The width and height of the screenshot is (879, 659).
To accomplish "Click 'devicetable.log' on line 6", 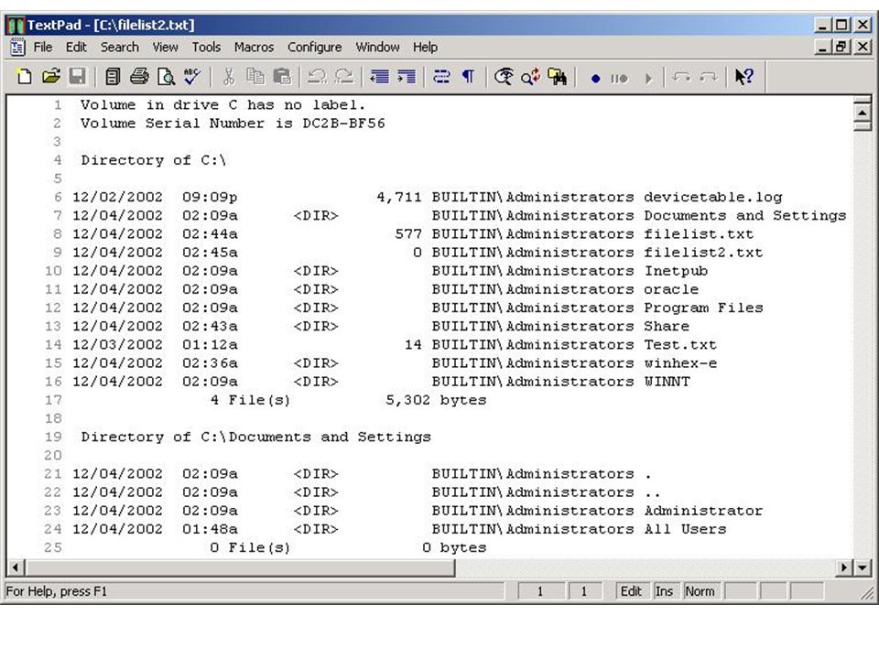I will tap(713, 198).
